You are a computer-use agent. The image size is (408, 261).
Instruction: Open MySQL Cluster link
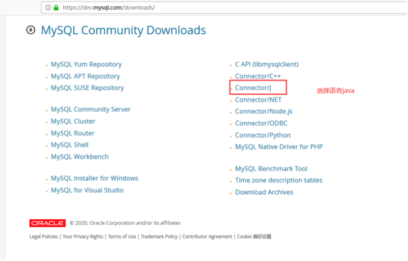click(x=73, y=121)
